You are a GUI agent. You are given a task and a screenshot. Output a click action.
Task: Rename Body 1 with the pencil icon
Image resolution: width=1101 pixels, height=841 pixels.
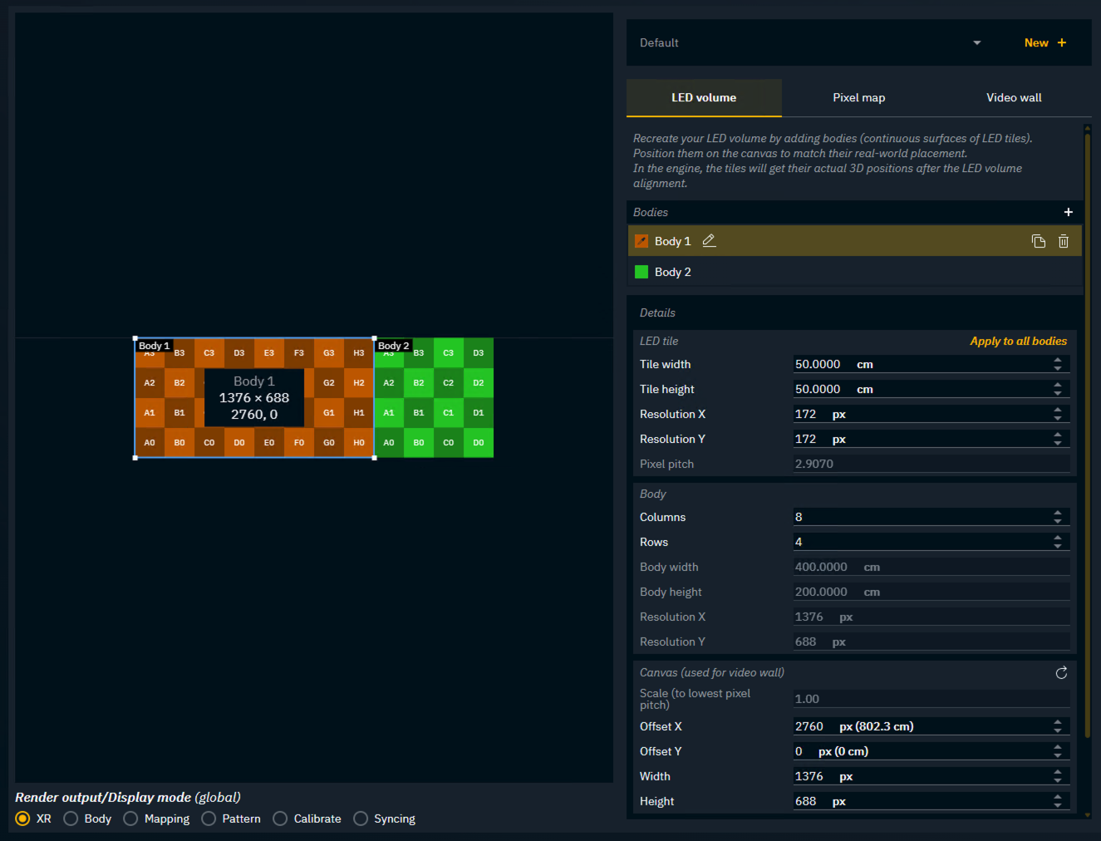pos(709,241)
